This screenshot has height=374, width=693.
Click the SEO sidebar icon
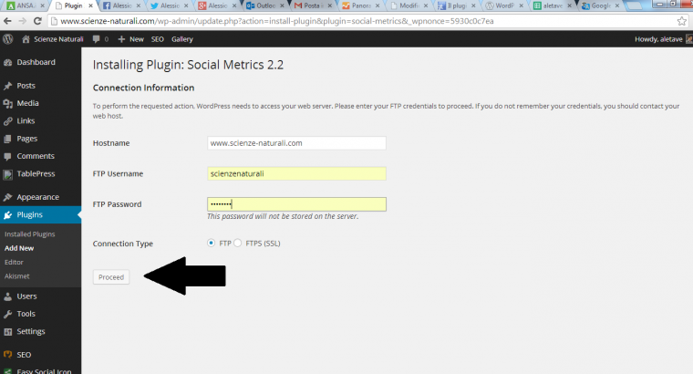click(x=7, y=355)
